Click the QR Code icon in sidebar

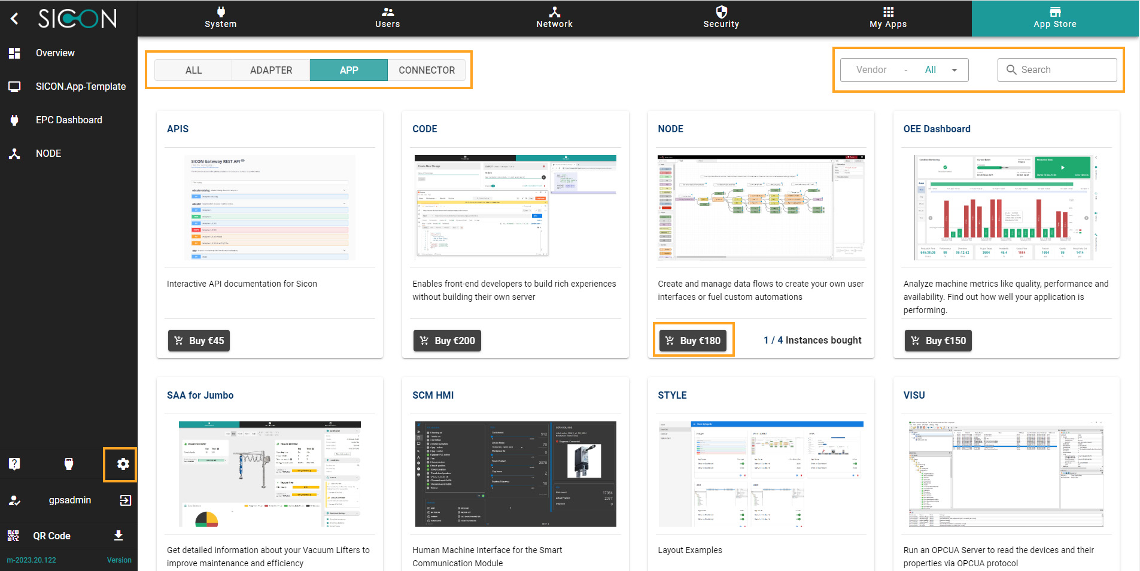13,536
